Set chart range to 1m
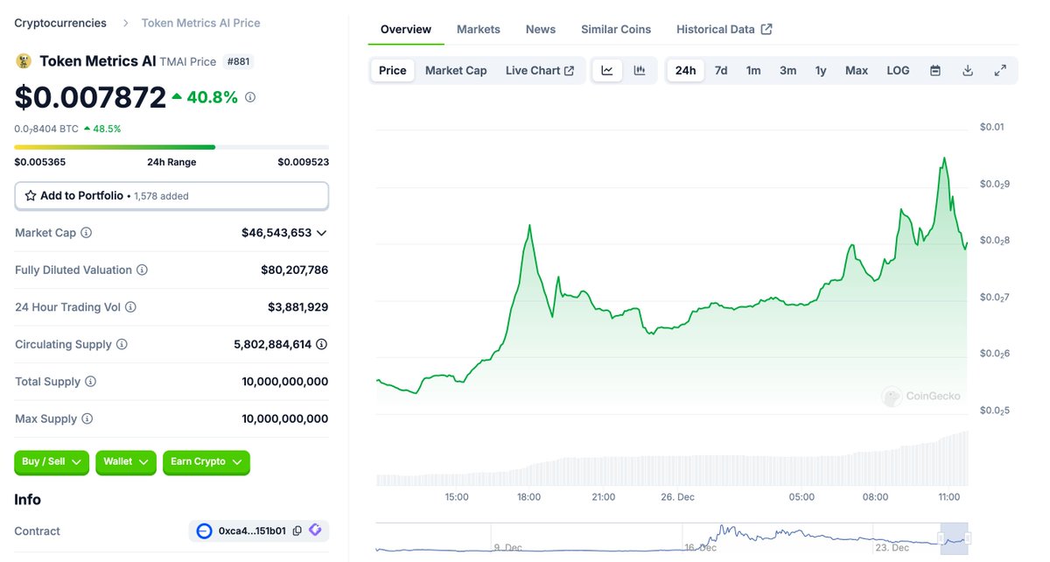The width and height of the screenshot is (1050, 562). click(x=753, y=70)
